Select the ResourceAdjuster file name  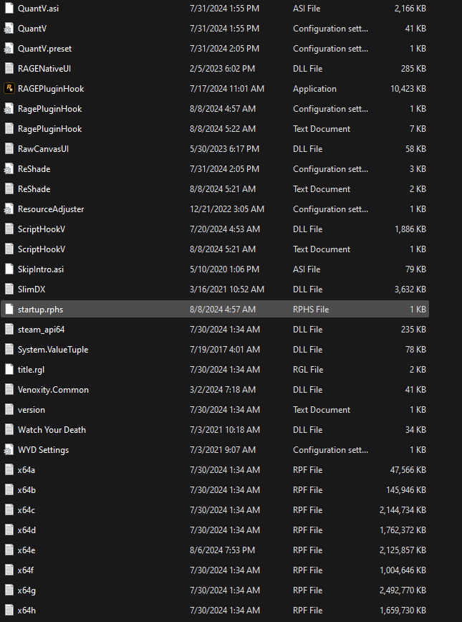point(51,209)
